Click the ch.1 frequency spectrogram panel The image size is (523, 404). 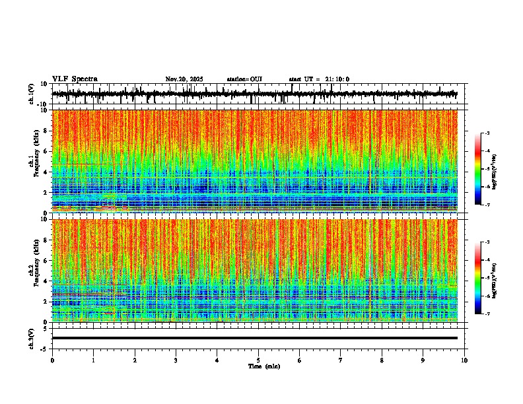coord(254,161)
